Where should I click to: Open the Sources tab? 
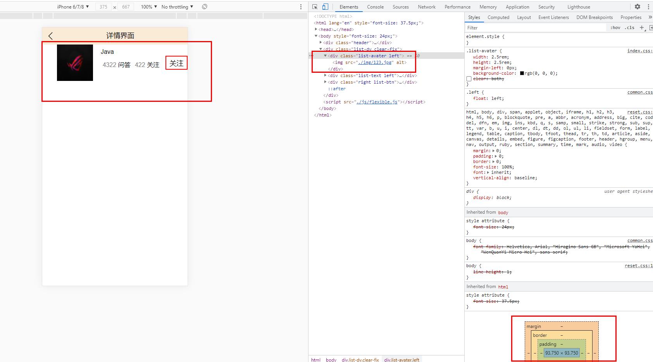point(400,7)
